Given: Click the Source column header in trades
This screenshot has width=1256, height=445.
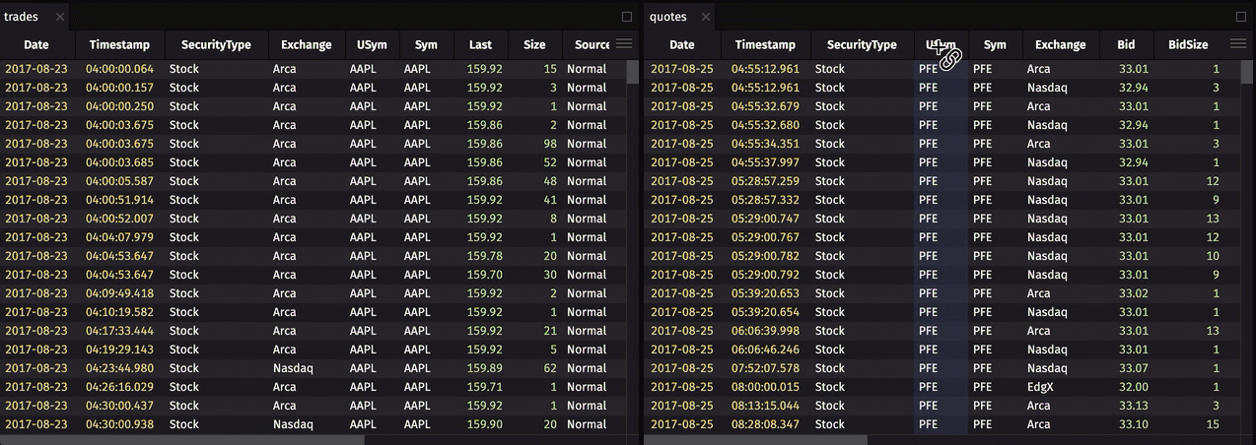Looking at the screenshot, I should (x=592, y=45).
